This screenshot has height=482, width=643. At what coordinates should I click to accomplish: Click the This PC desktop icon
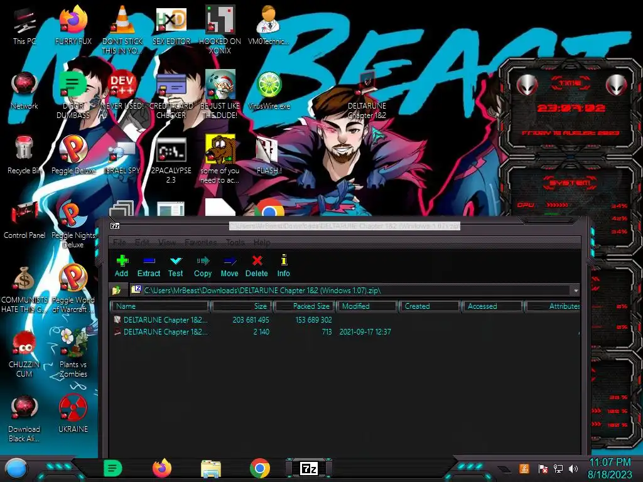pos(24,25)
